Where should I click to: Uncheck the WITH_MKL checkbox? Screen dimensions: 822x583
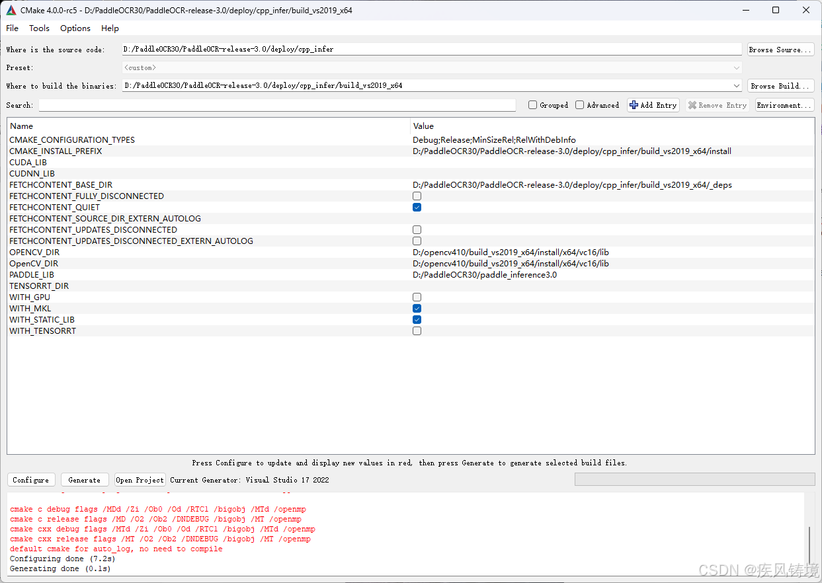417,309
